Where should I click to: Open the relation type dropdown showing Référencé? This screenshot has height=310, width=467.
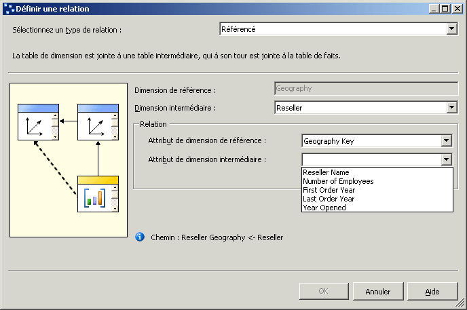452,29
